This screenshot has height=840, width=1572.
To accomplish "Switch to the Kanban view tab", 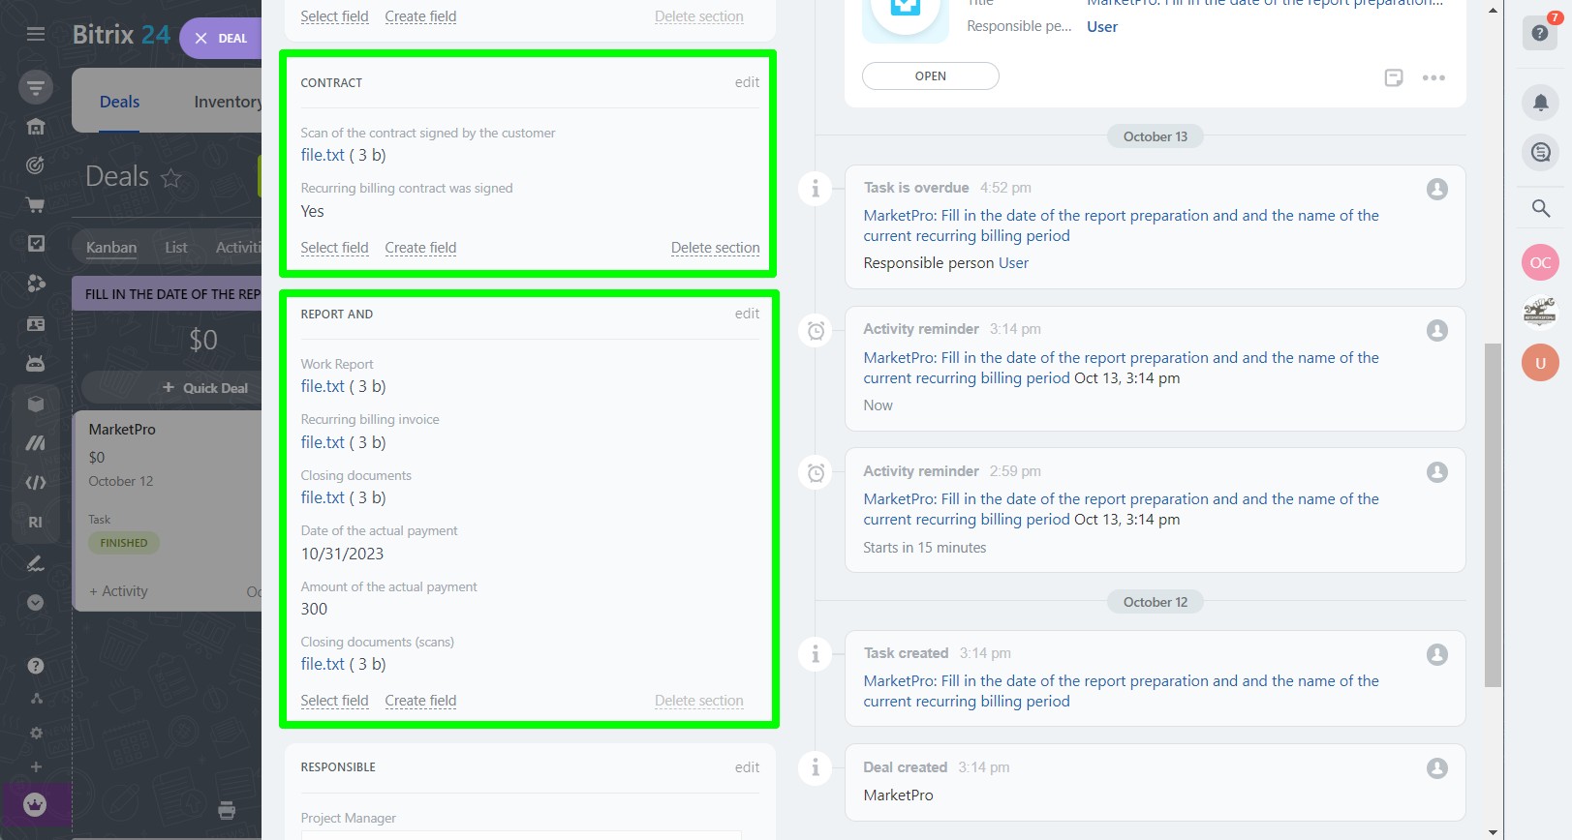I will (x=111, y=248).
